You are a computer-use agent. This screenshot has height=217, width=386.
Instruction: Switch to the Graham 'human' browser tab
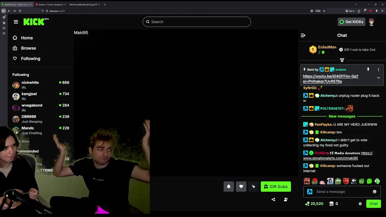pos(50,5)
